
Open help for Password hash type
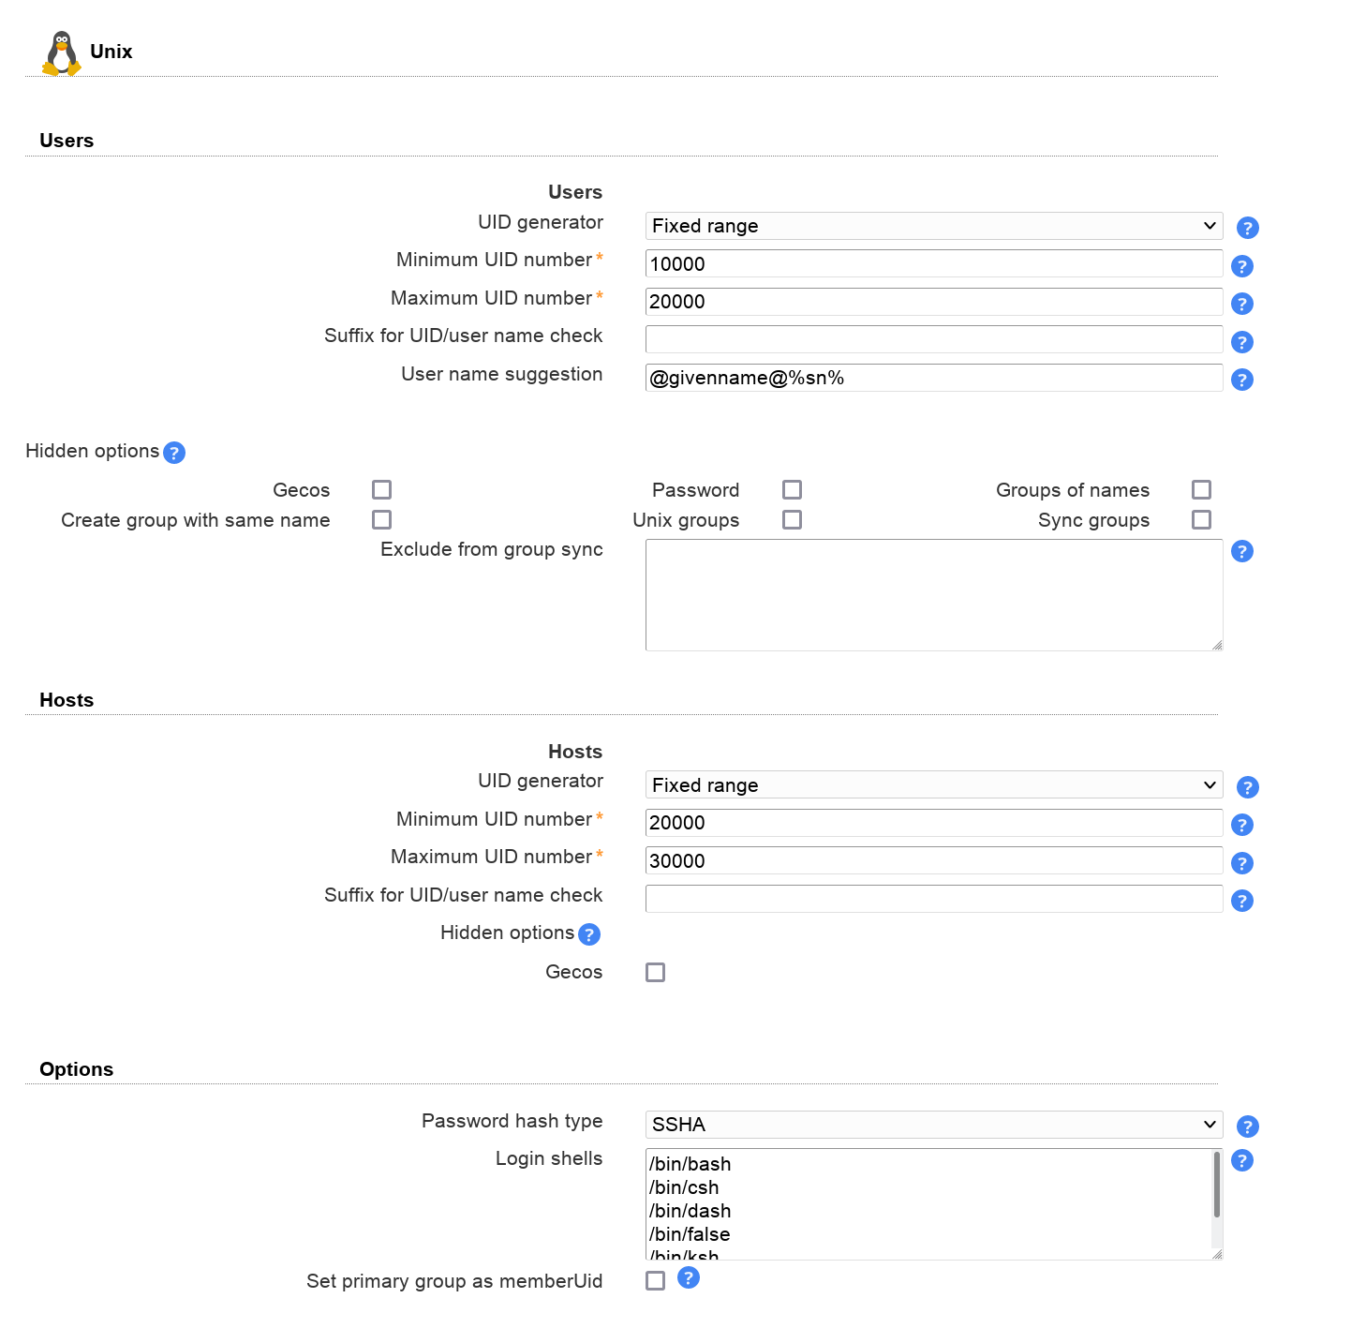(1247, 1127)
